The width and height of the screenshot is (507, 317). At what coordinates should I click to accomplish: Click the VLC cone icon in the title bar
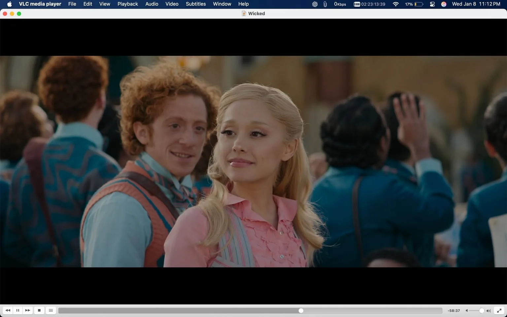244,14
